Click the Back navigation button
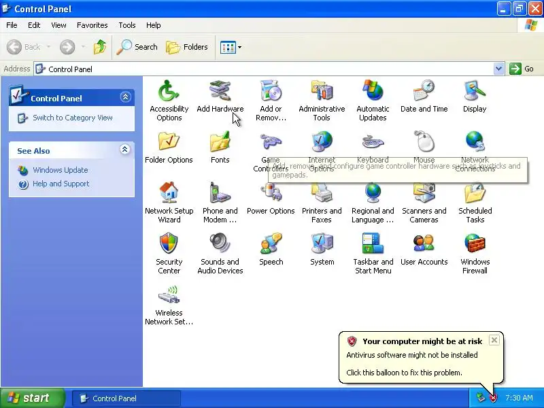The image size is (544, 408). [x=24, y=47]
